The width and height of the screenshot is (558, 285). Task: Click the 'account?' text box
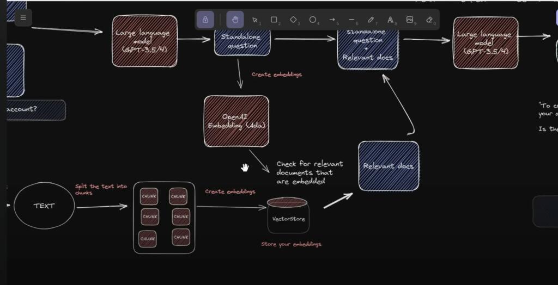coord(35,110)
